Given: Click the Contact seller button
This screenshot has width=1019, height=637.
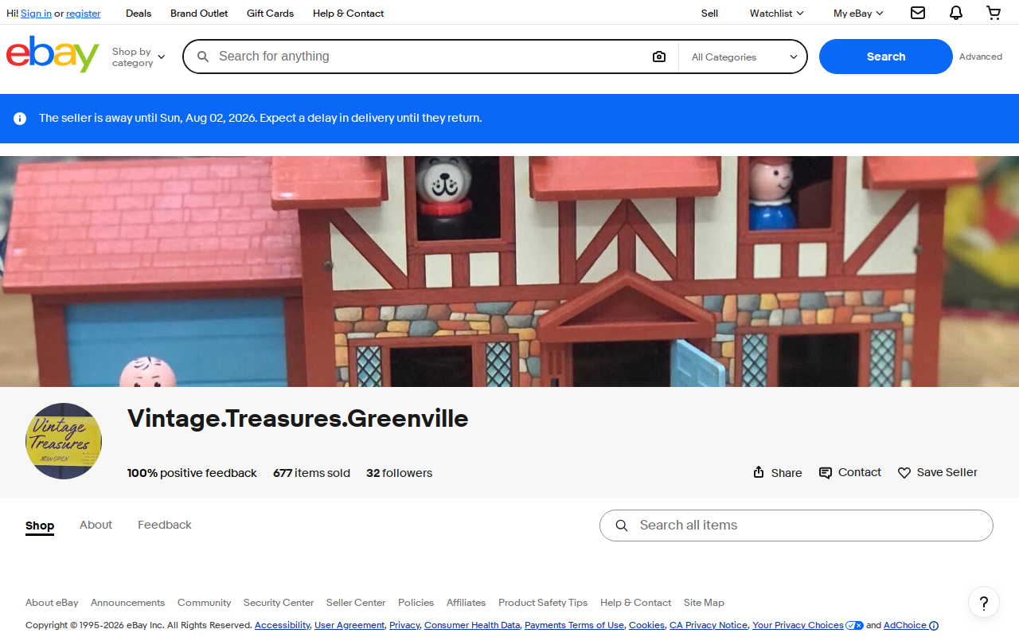Looking at the screenshot, I should (x=850, y=472).
